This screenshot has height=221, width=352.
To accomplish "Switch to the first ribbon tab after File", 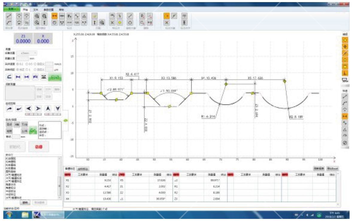I will [x=25, y=10].
